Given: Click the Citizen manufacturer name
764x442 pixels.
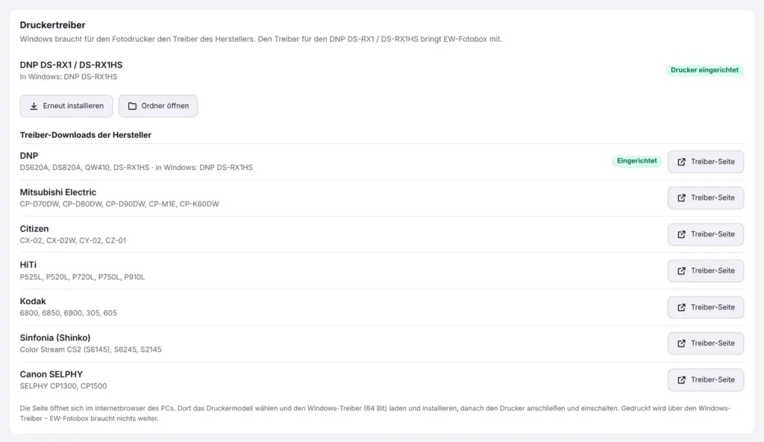Looking at the screenshot, I should point(34,229).
